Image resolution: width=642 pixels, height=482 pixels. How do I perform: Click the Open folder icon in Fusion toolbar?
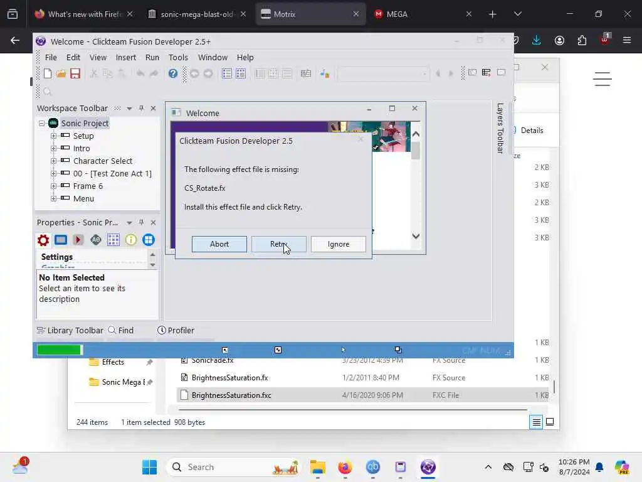61,73
